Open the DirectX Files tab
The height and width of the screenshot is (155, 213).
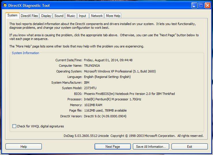pyautogui.click(x=29, y=16)
